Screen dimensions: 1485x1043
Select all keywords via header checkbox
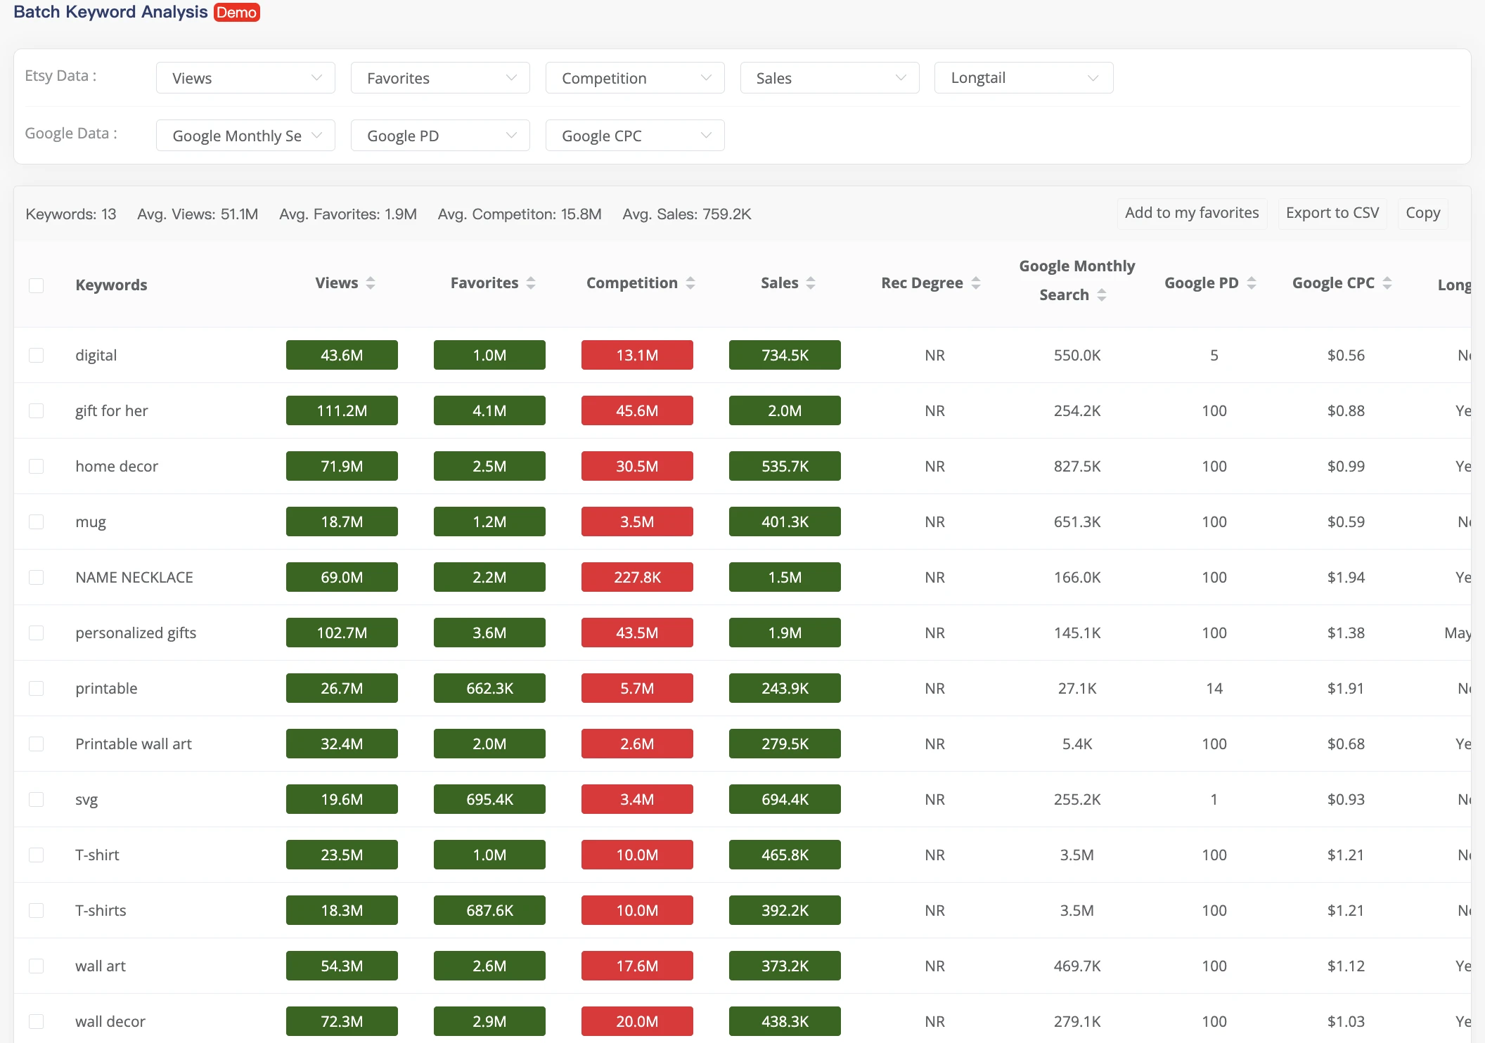point(37,285)
